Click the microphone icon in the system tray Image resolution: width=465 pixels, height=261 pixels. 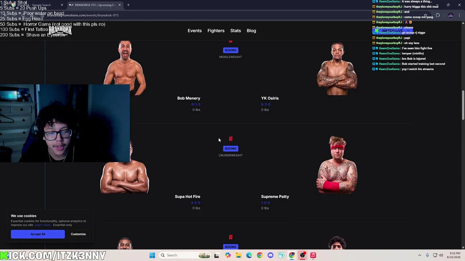coord(427,255)
